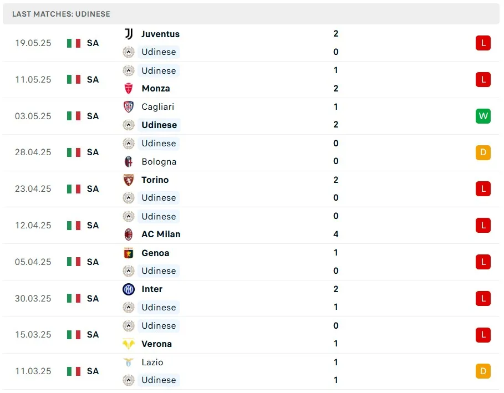Click the Juventus club crest icon
The width and height of the screenshot is (504, 393).
pos(129,34)
